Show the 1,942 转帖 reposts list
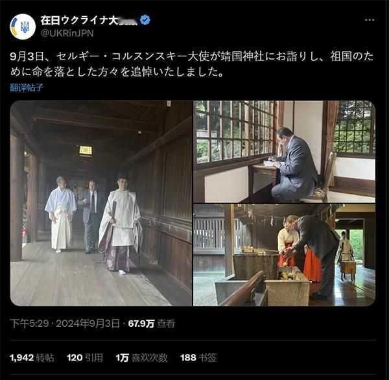Image resolution: width=389 pixels, height=380 pixels. [x=32, y=358]
